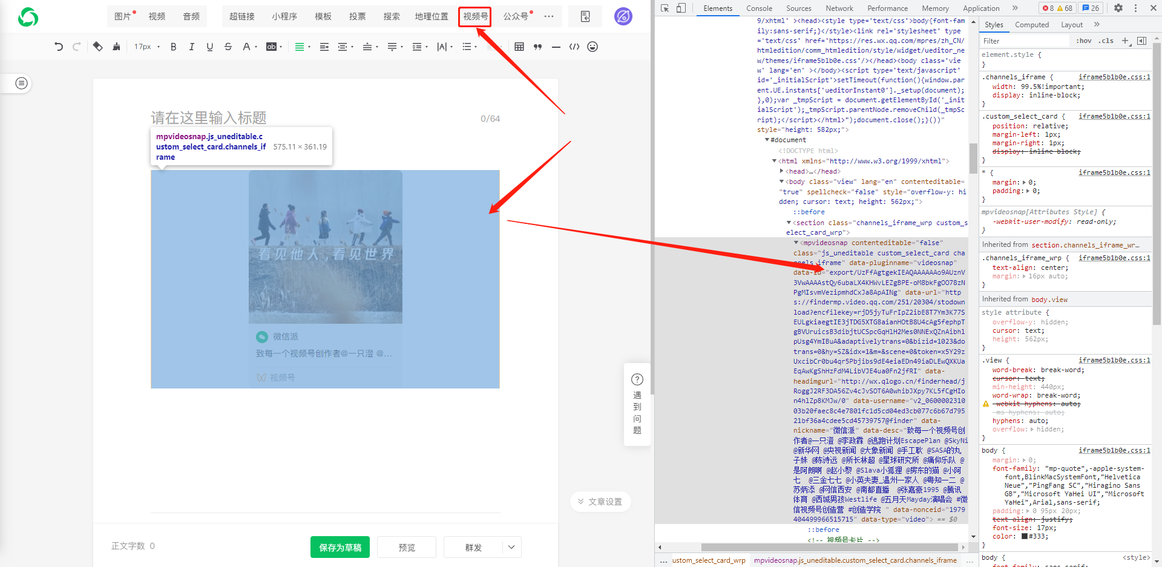Open the highlight background color dropdown
This screenshot has width=1162, height=567.
tap(281, 47)
